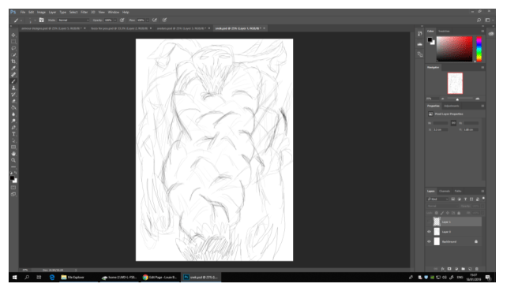The width and height of the screenshot is (518, 291).
Task: Open Chrome Edit Page window in taskbar
Action: (x=160, y=277)
